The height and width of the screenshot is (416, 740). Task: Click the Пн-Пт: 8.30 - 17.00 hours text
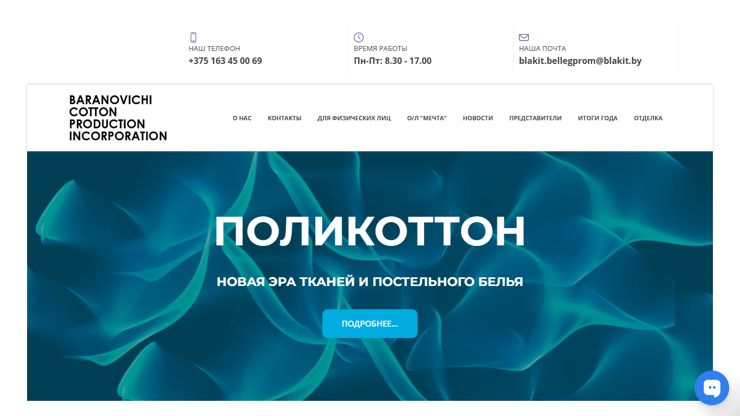tap(393, 61)
